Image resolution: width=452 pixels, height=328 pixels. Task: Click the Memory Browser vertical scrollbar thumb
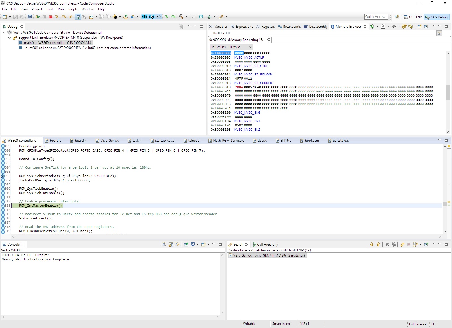click(447, 92)
